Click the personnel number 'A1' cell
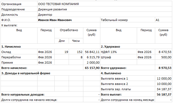Viewport: 173px width, 103px height. [x=163, y=20]
